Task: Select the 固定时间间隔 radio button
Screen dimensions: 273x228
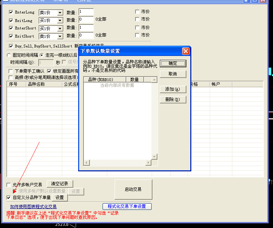Action: pyautogui.click(x=9, y=55)
